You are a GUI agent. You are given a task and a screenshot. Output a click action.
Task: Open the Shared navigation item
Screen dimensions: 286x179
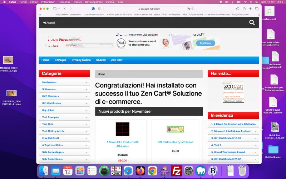tap(101, 60)
